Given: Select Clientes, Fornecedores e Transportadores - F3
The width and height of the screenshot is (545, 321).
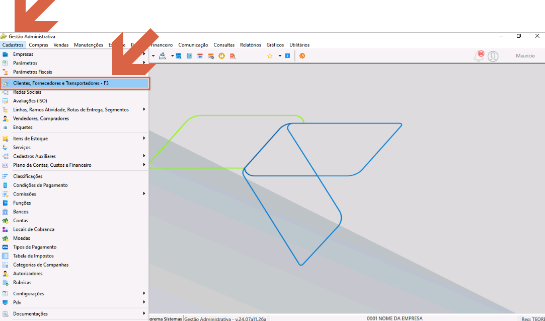Looking at the screenshot, I should click(x=74, y=83).
